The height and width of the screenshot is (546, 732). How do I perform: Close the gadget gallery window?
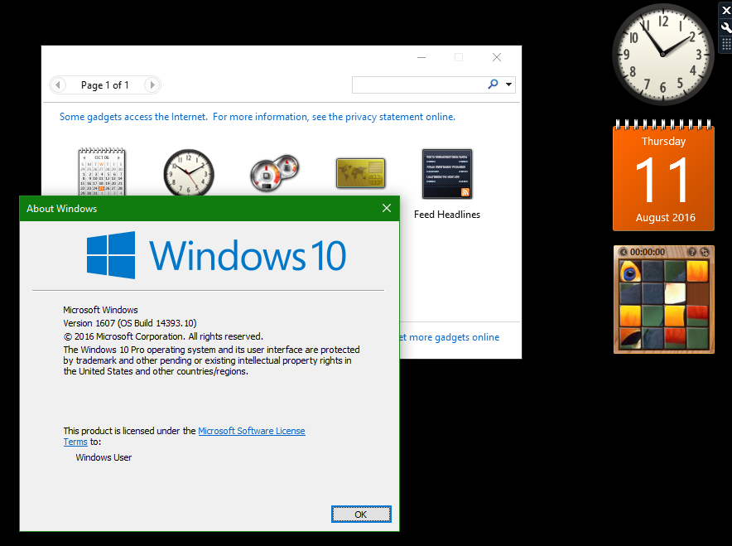tap(497, 57)
